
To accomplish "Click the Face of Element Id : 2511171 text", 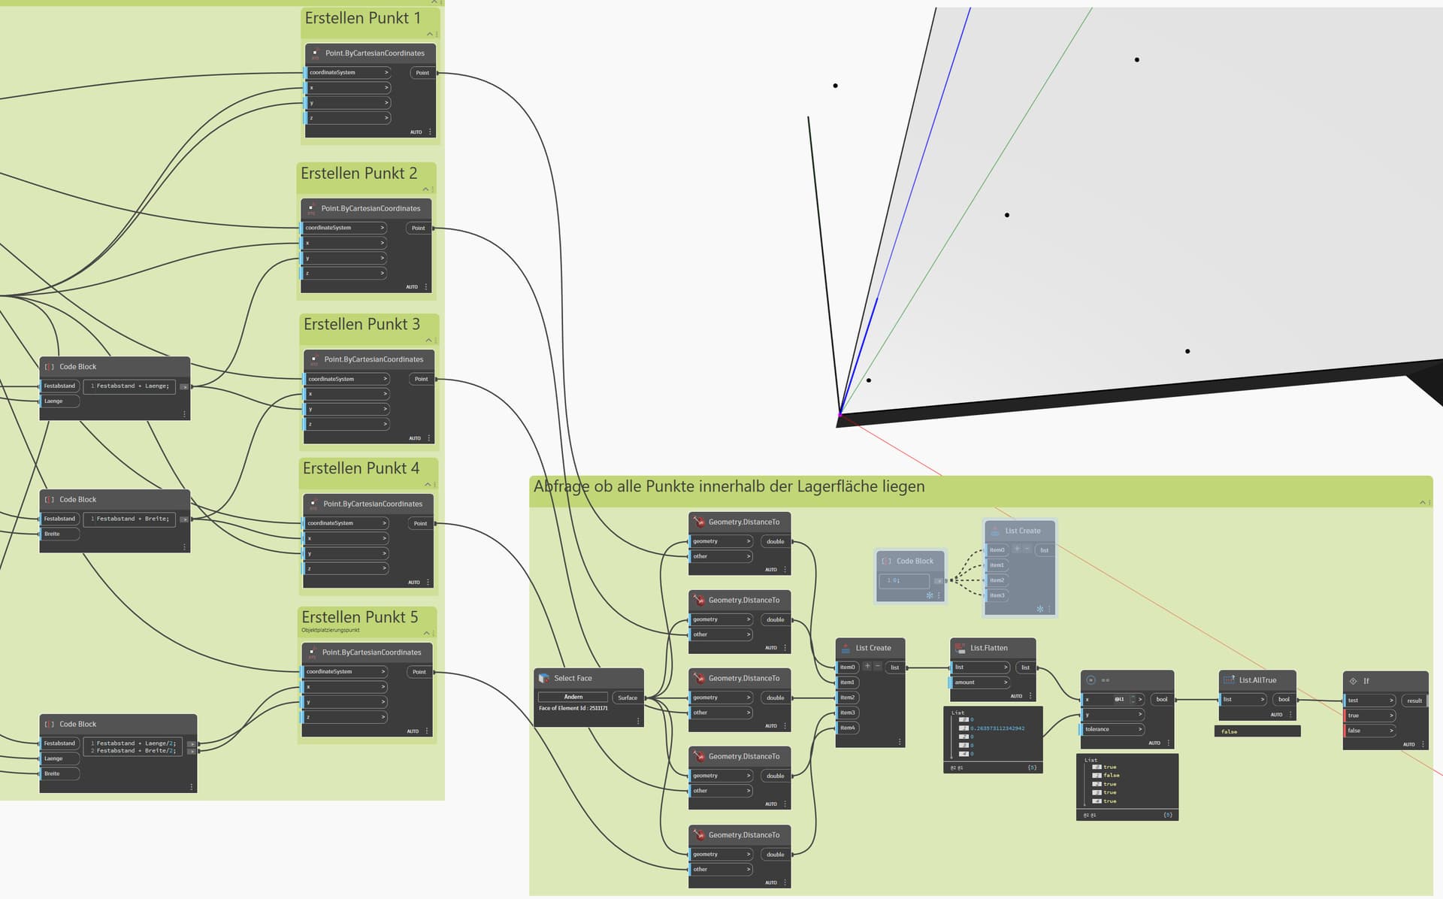I will (x=573, y=709).
